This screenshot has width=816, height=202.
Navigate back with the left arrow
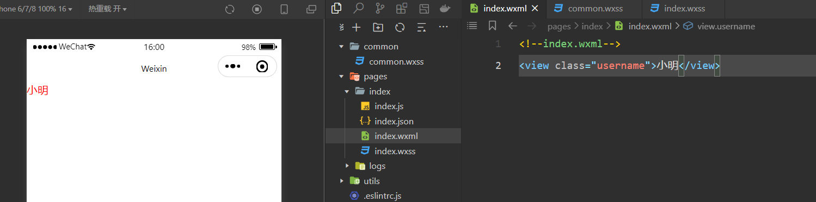512,26
